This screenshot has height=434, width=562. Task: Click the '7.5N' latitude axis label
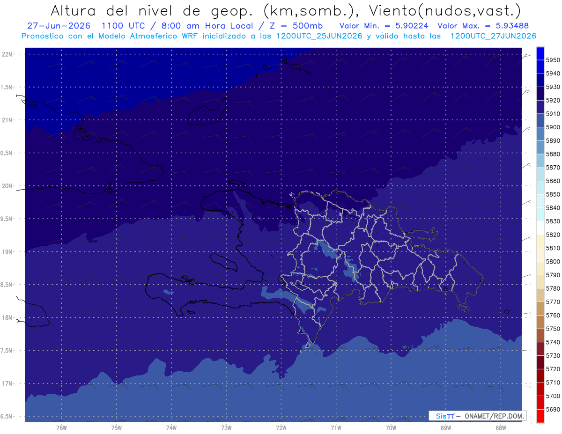tap(7, 351)
